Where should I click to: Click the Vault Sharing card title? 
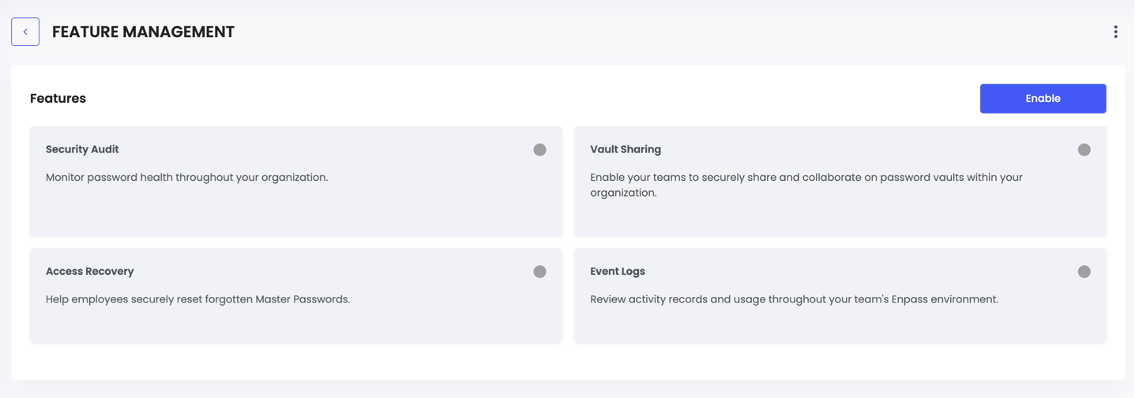[626, 149]
